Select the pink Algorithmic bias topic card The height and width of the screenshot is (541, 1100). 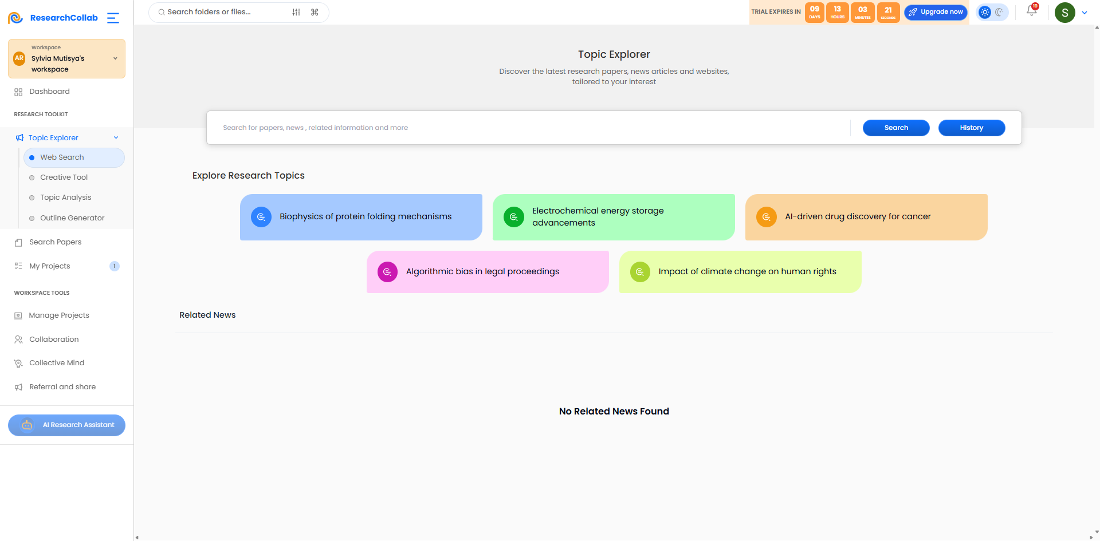coord(488,272)
